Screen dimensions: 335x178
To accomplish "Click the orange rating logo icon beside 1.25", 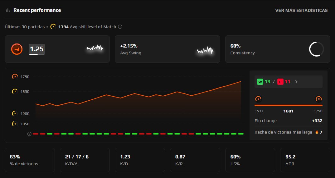I will [17, 49].
